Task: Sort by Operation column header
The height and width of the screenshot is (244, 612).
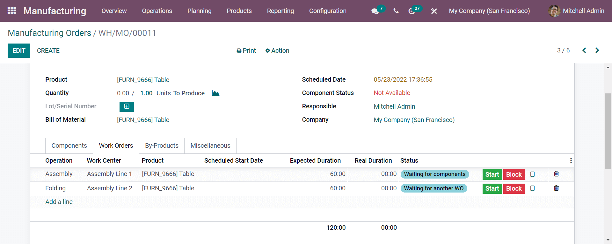Action: pos(59,160)
